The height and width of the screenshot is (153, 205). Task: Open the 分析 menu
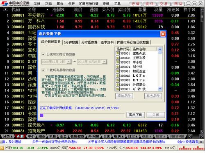click(x=71, y=4)
